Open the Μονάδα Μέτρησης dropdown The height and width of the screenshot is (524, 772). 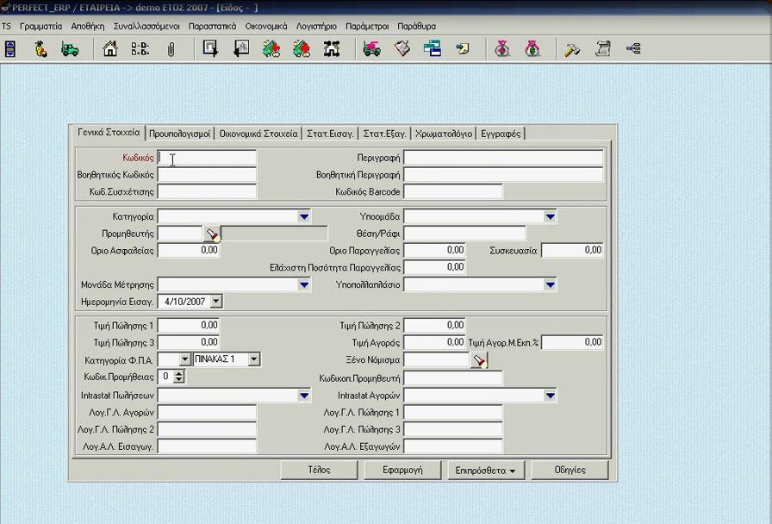coord(304,284)
